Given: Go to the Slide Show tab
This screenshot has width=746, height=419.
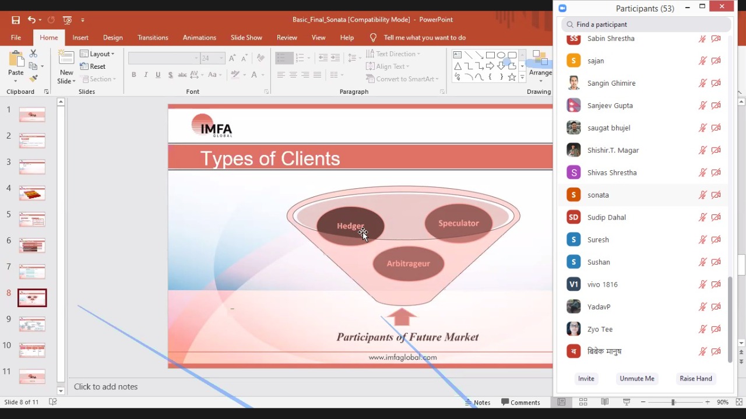Looking at the screenshot, I should click(246, 37).
